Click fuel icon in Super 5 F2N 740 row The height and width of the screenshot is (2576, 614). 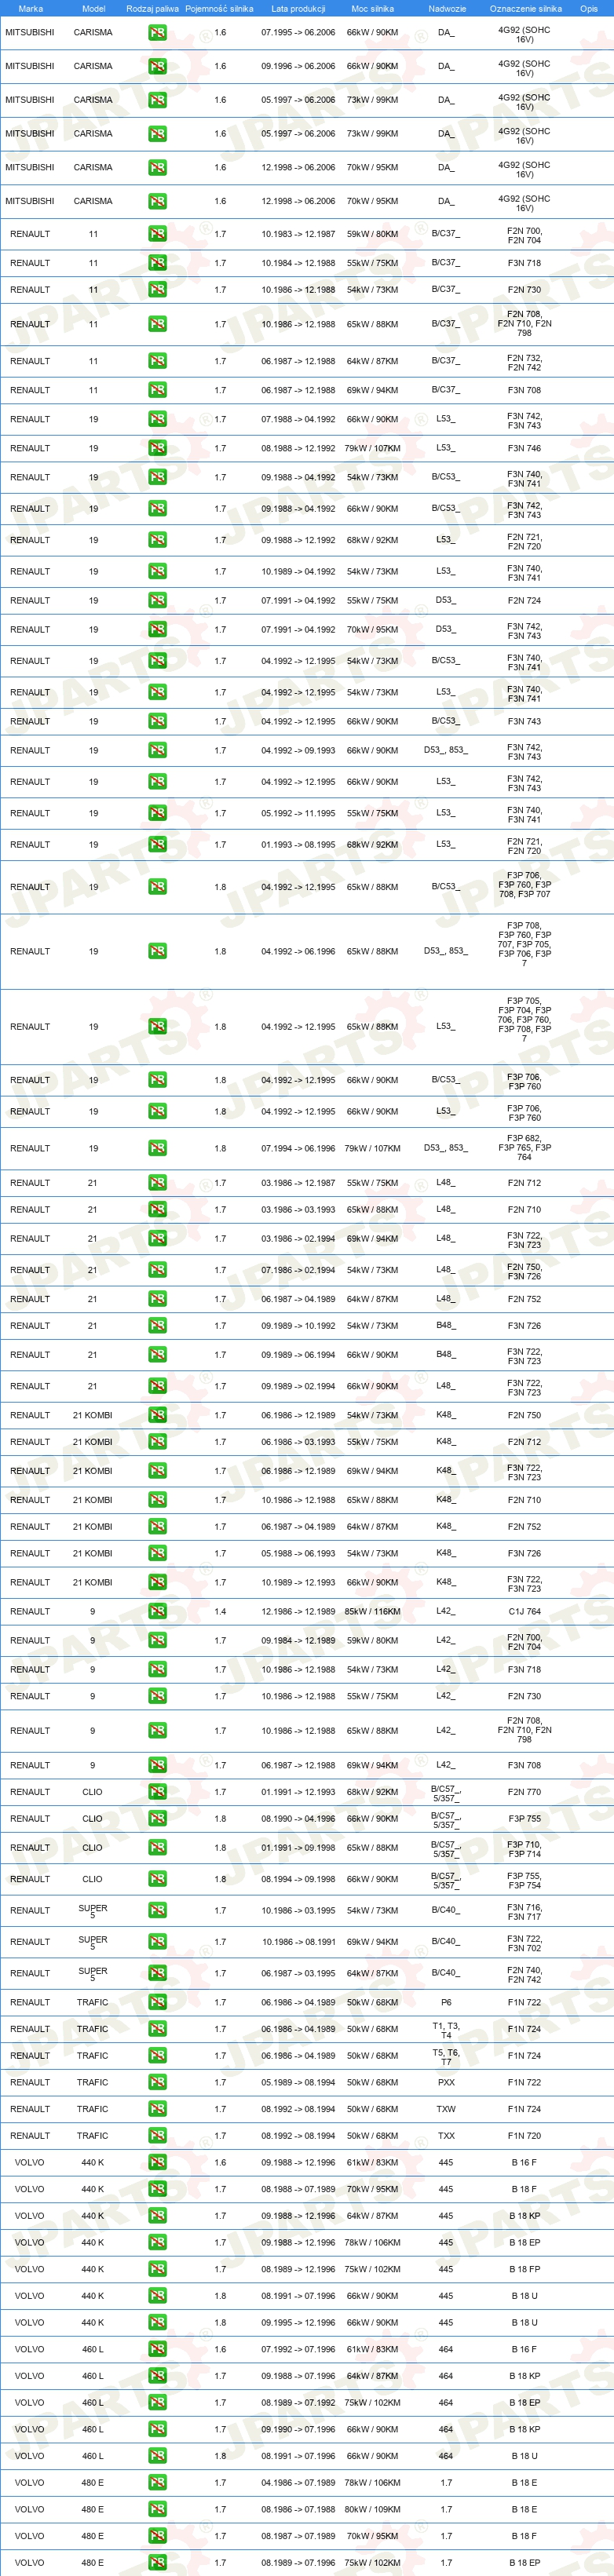(x=157, y=1974)
